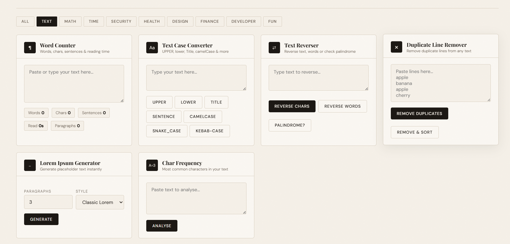Click the Lorem Ipsum Generator icon
The image size is (510, 244).
pos(30,165)
